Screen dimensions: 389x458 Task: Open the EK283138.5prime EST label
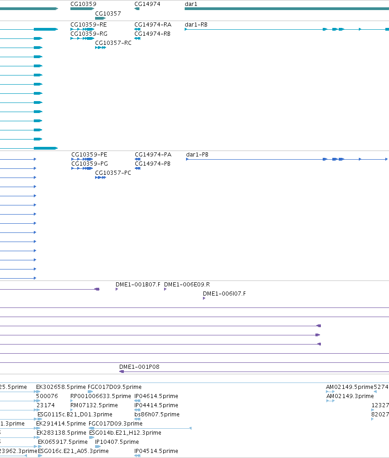click(61, 433)
